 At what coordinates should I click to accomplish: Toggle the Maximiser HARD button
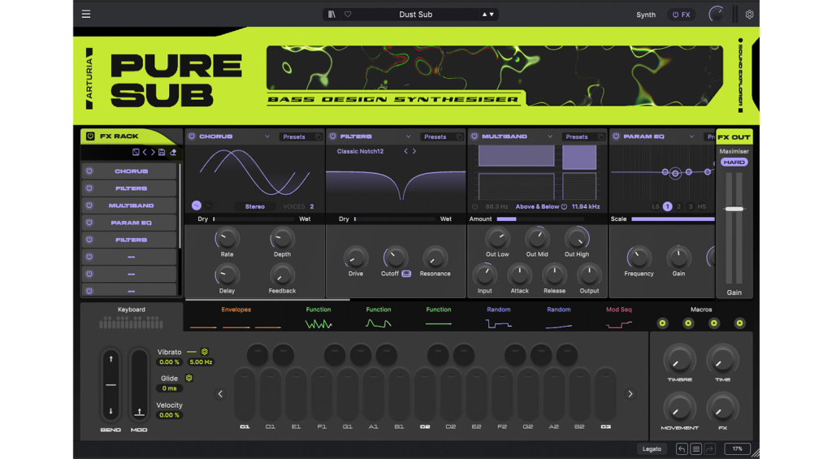[734, 162]
